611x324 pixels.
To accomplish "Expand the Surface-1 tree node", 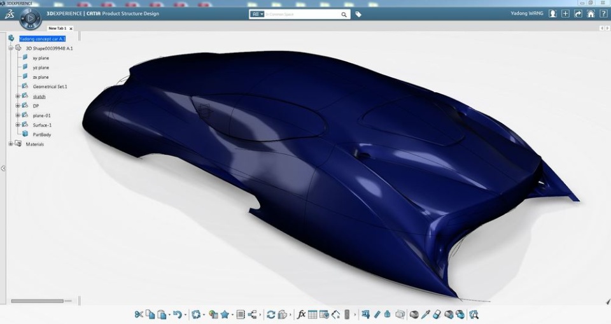I will pyautogui.click(x=18, y=125).
